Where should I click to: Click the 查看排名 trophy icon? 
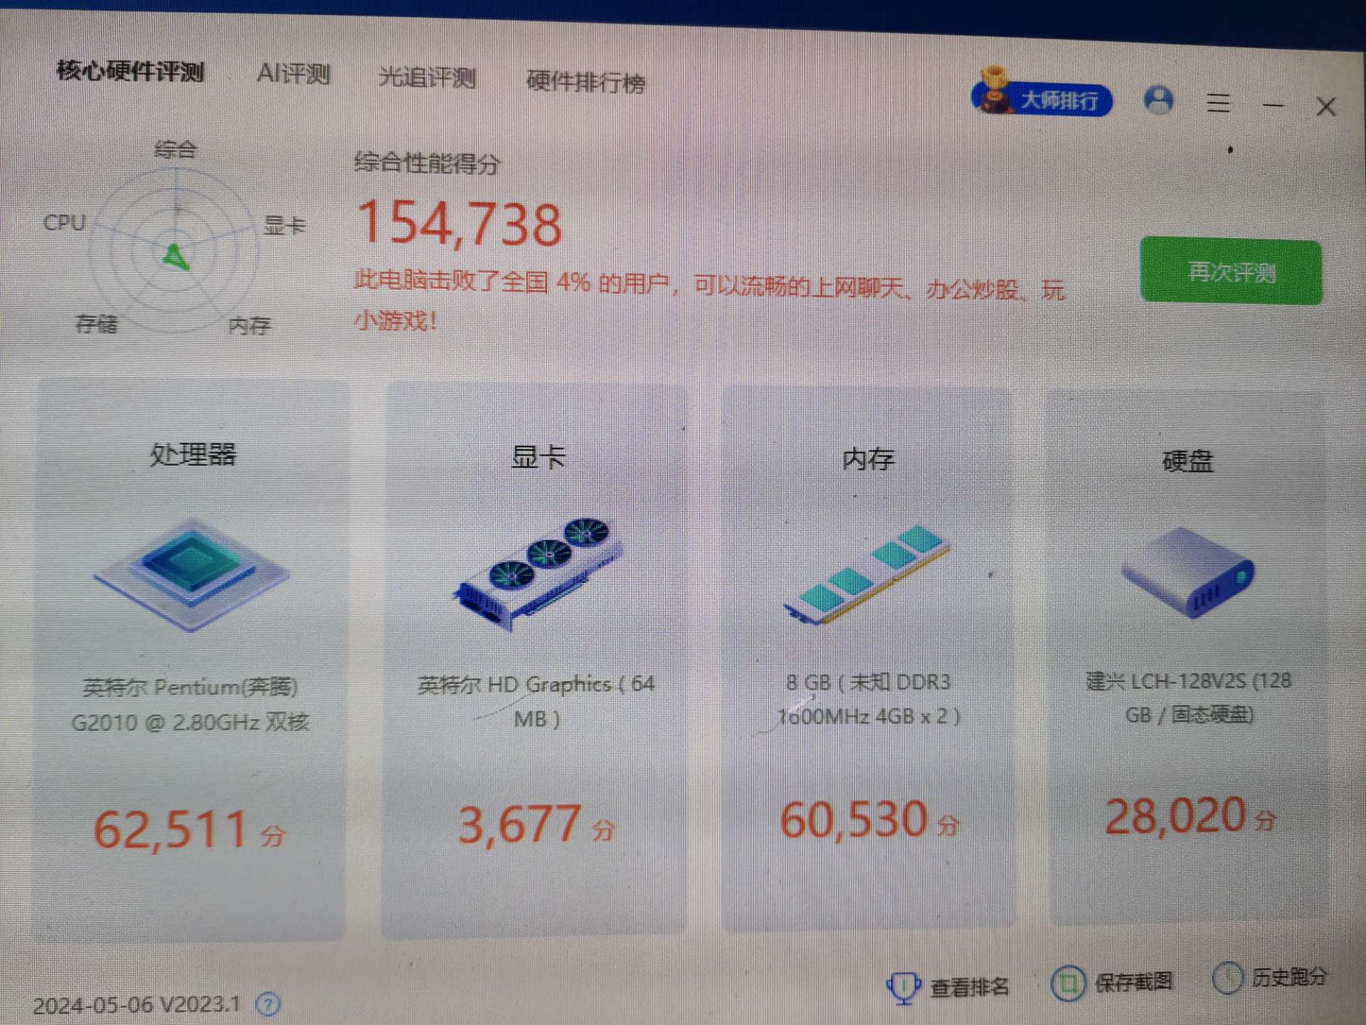904,987
